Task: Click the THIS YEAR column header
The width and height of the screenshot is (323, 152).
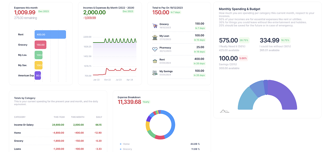Action: 59,117
